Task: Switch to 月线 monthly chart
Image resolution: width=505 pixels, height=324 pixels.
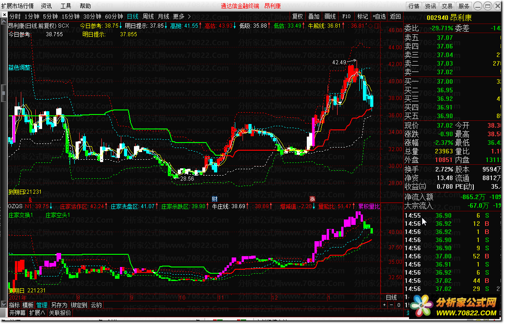Action: coord(164,16)
